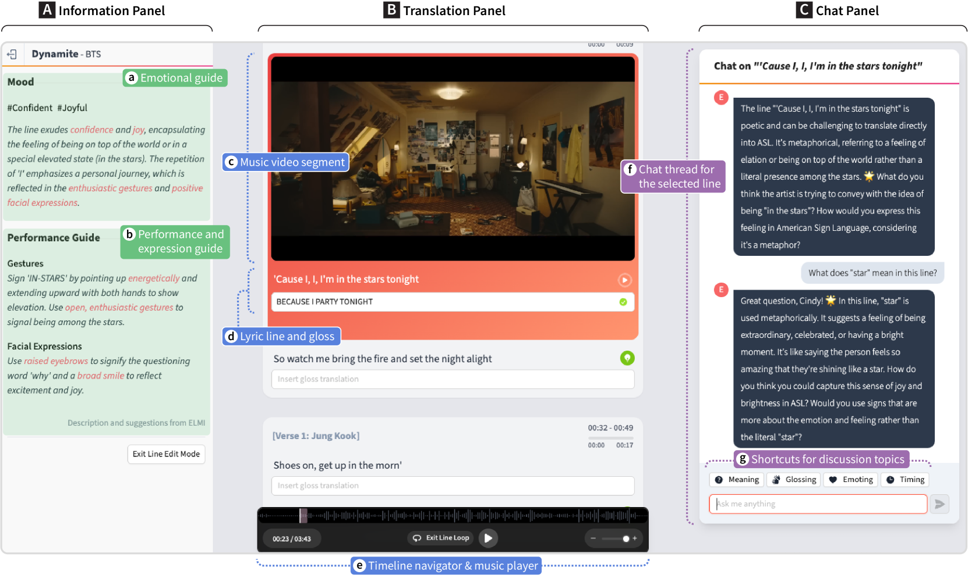Choose the Emoting discussion shortcut
Viewport: 968px width, 578px height.
click(x=851, y=480)
